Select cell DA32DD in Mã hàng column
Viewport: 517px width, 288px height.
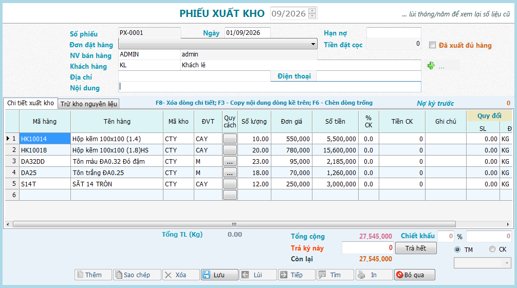45,161
